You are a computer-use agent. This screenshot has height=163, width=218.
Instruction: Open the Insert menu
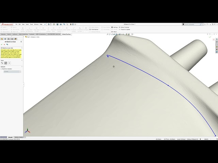[27, 24]
